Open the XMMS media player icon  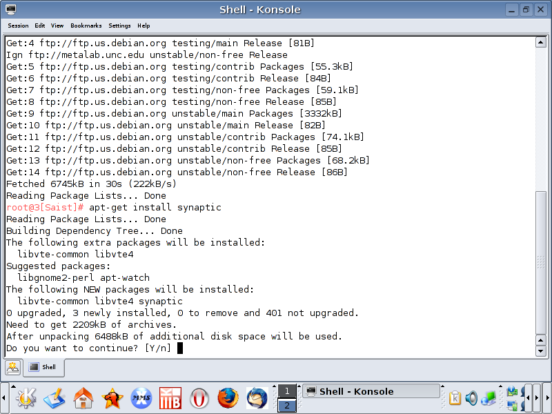pos(141,398)
